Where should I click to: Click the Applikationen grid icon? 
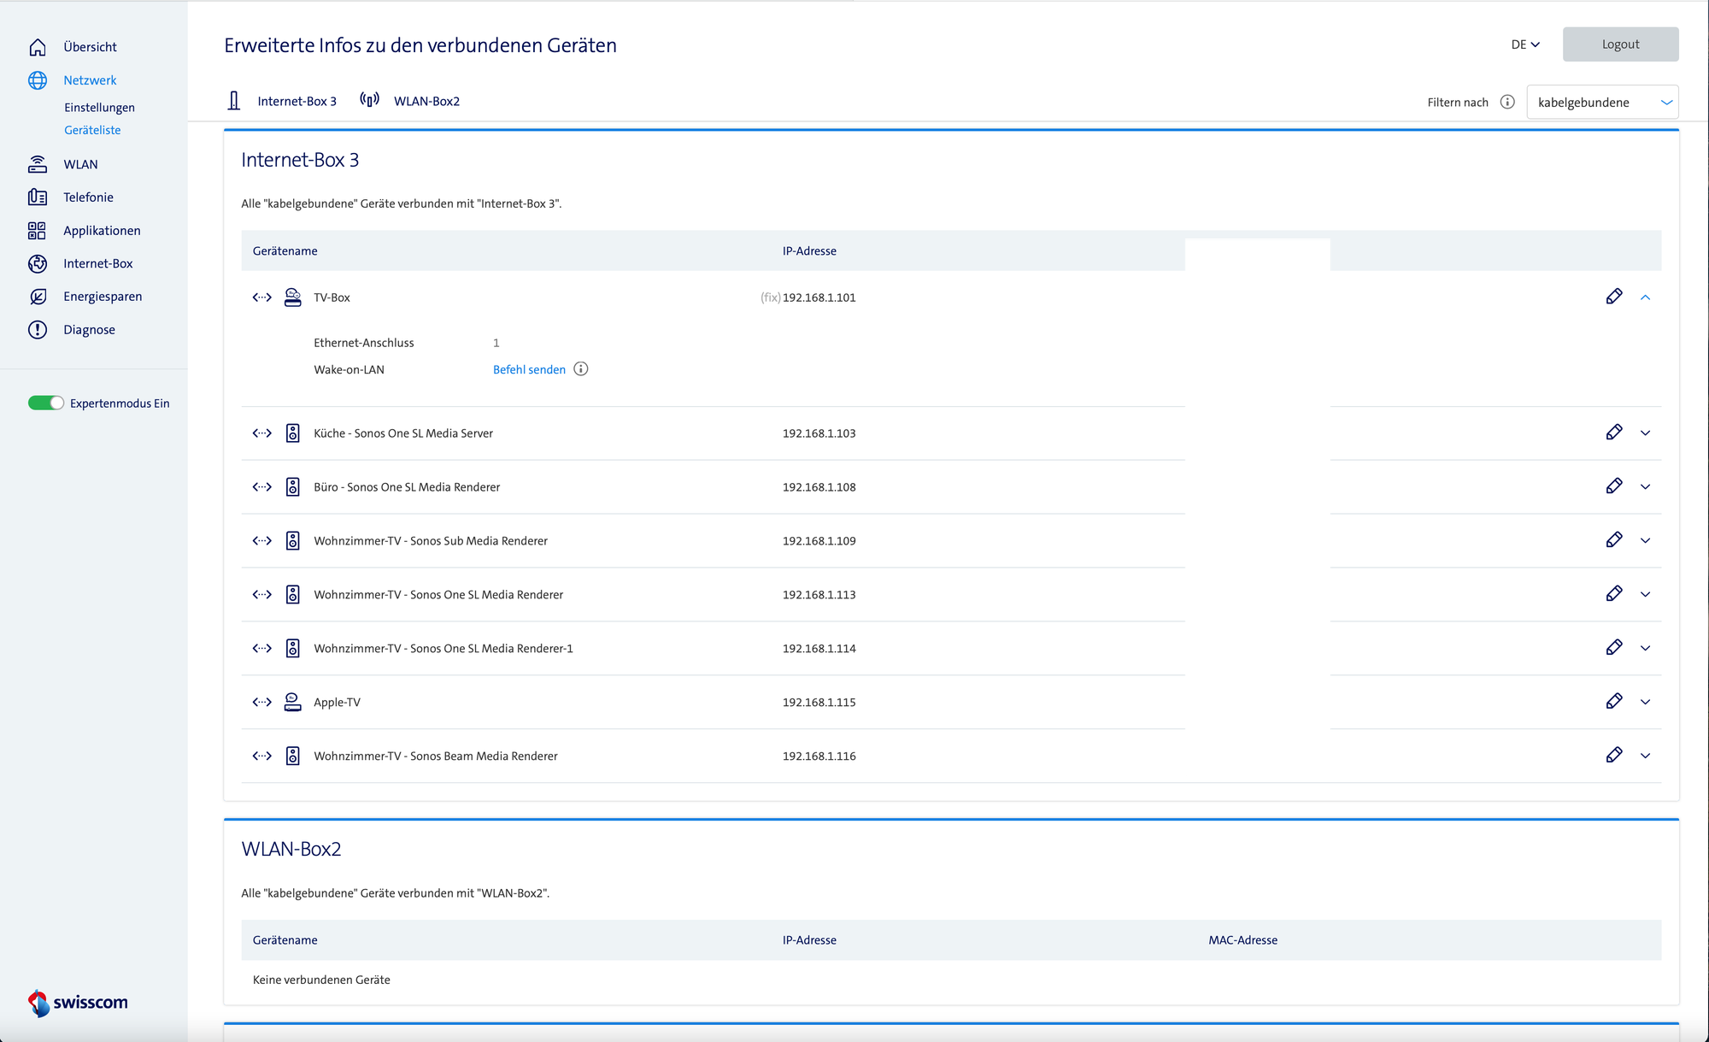tap(38, 231)
